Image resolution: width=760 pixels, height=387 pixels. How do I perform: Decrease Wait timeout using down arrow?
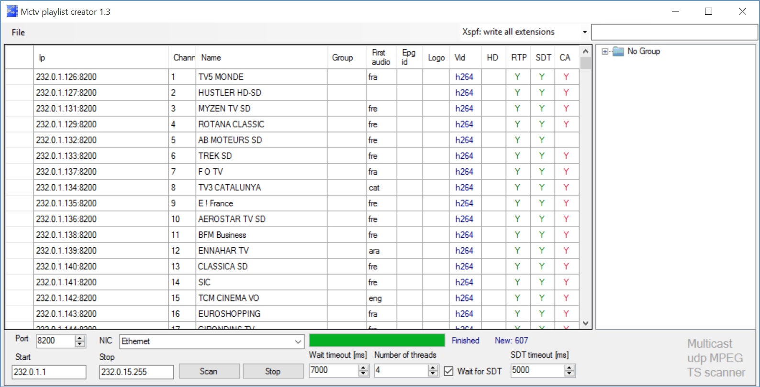pos(363,374)
